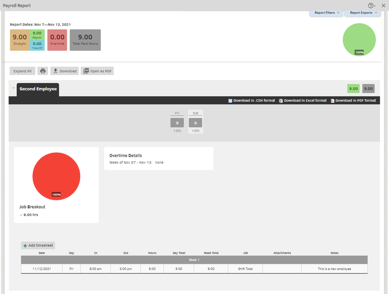Click the Overtime Details heading
389x294 pixels.
[x=125, y=156]
